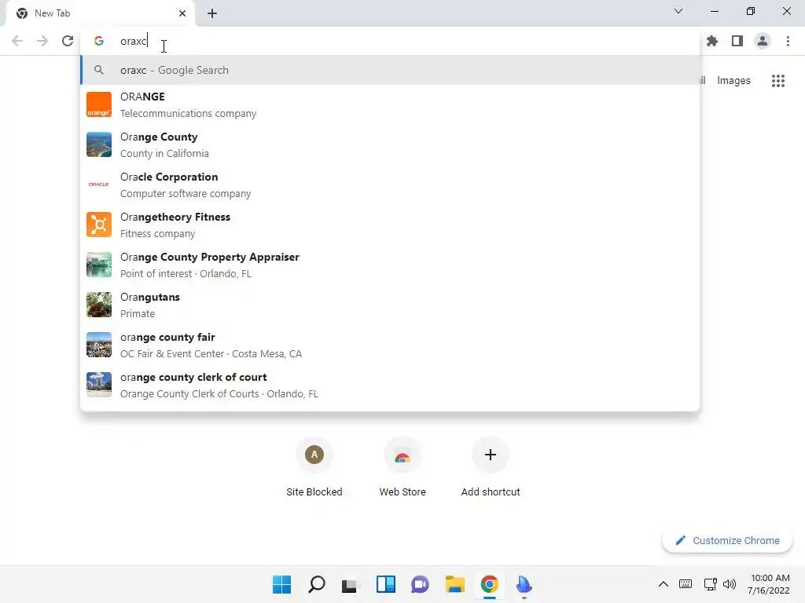Image resolution: width=805 pixels, height=603 pixels.
Task: Click the Orangutans photo thumbnail
Action: pyautogui.click(x=98, y=305)
